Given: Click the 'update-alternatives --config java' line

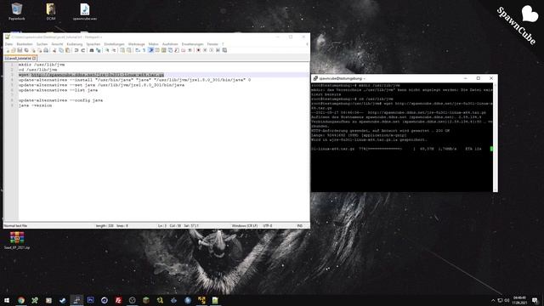Looking at the screenshot, I should tap(60, 100).
